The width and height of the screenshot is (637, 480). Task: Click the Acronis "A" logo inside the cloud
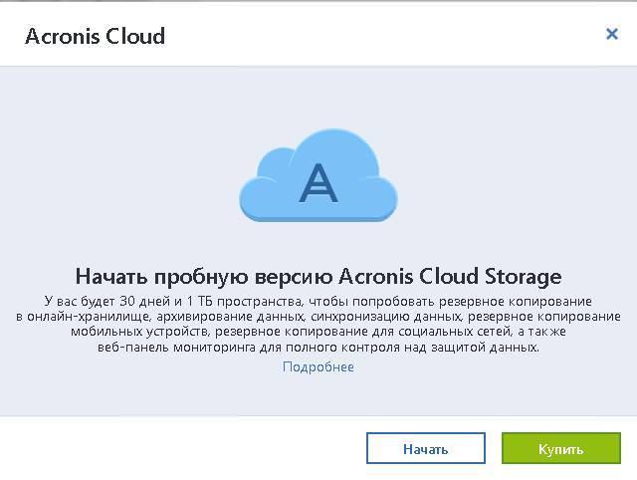click(x=318, y=182)
